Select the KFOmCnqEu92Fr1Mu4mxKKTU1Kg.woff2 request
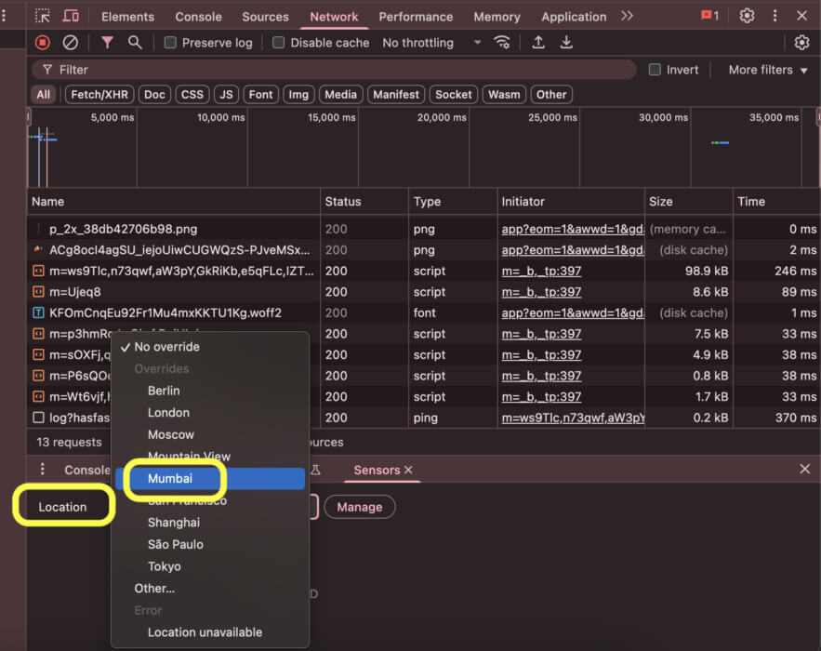 pos(165,312)
